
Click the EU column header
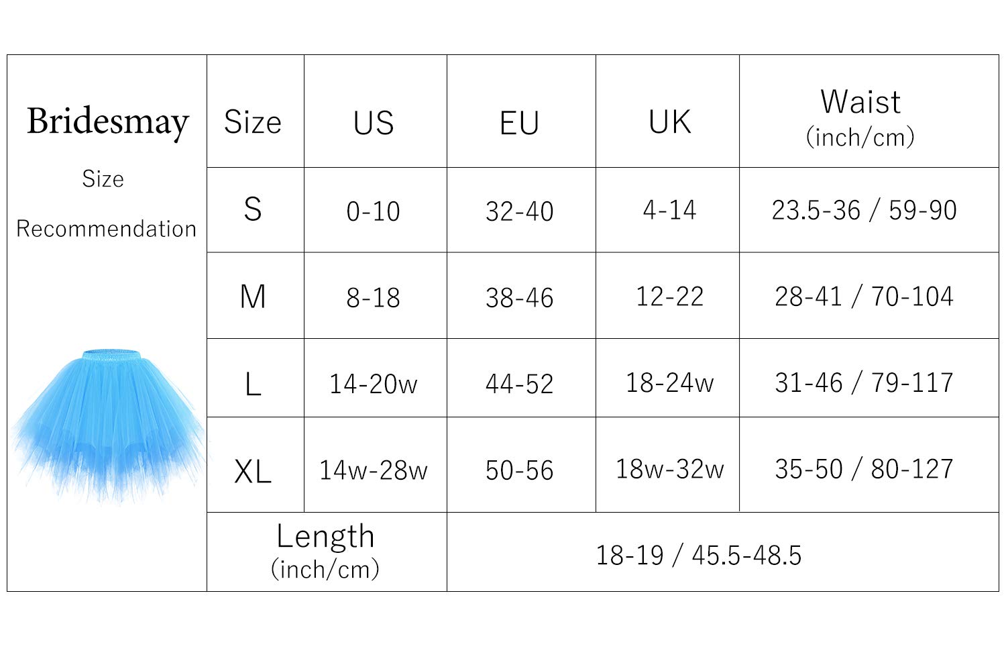tap(520, 123)
